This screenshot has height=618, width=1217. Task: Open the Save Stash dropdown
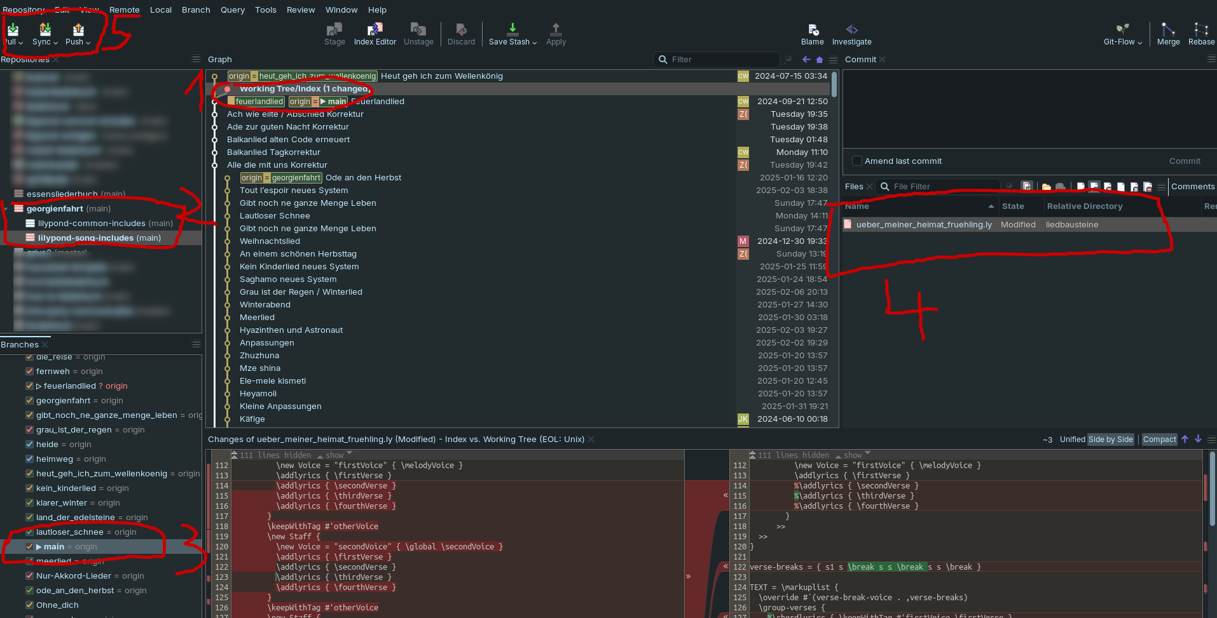coord(534,43)
